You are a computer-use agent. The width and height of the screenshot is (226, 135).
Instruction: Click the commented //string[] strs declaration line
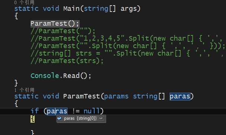(x=127, y=53)
